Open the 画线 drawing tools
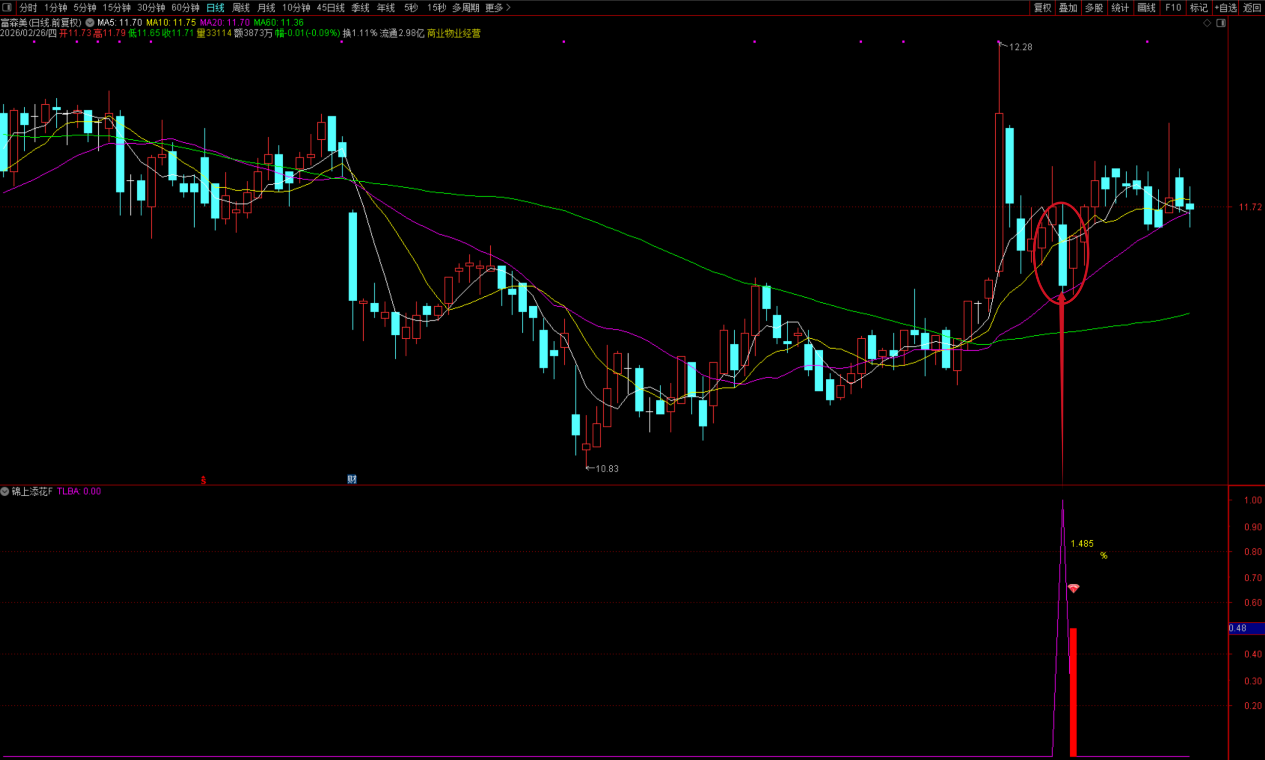The image size is (1265, 760). [1146, 8]
